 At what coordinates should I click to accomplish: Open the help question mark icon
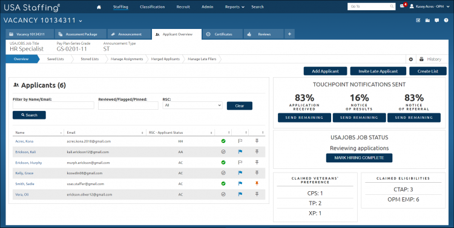pyautogui.click(x=446, y=20)
